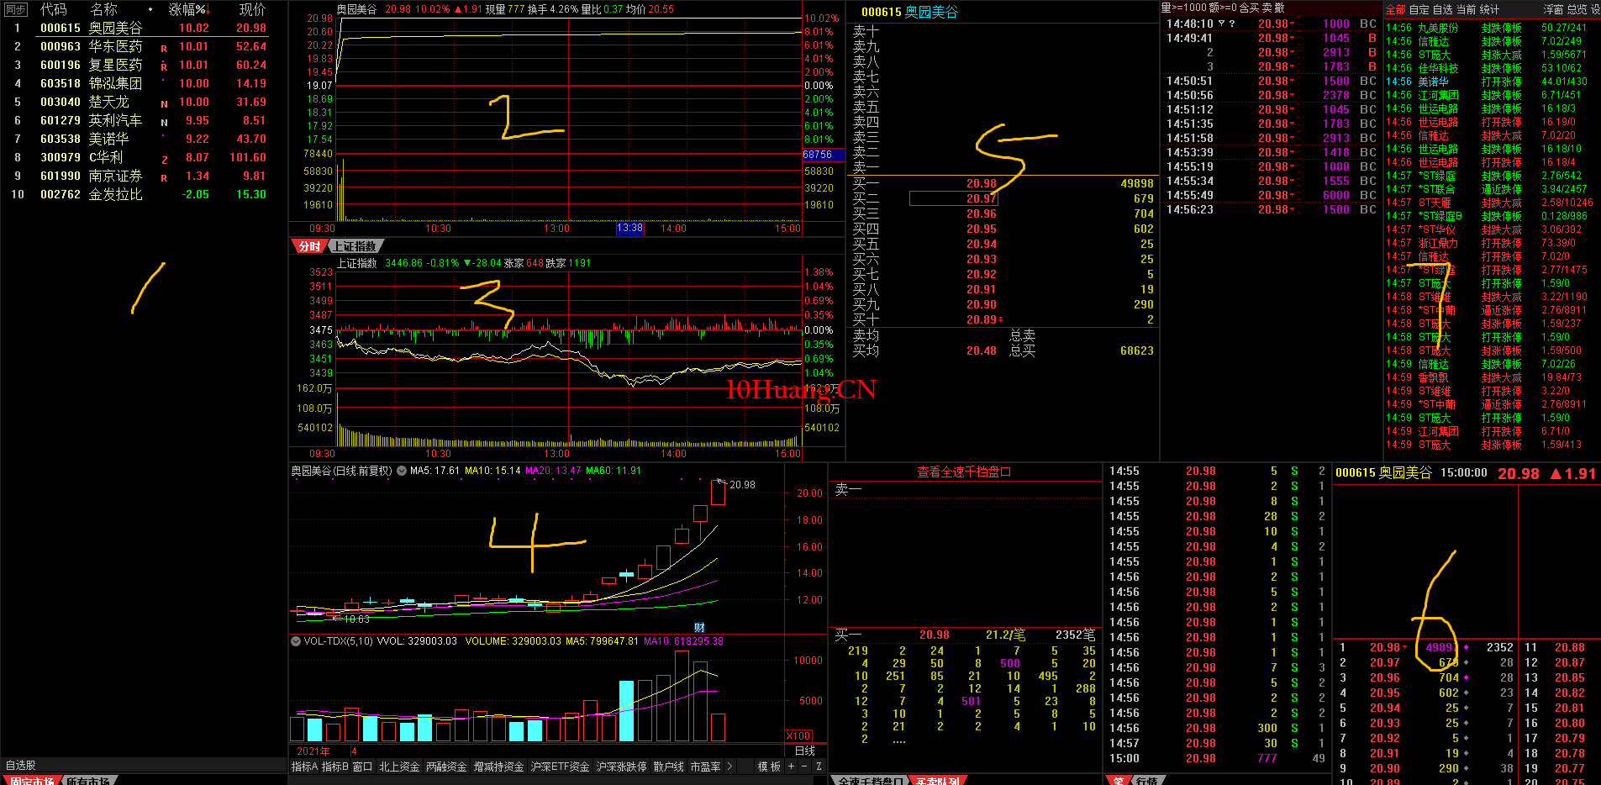Click the 浮窗 floating window button

[x=1553, y=9]
